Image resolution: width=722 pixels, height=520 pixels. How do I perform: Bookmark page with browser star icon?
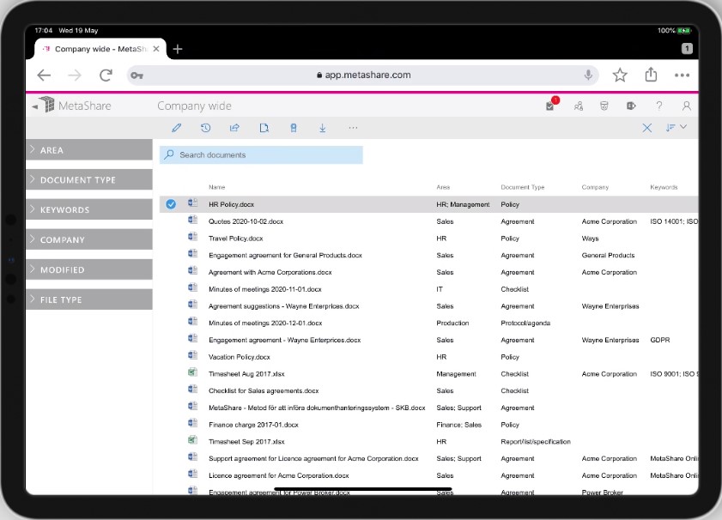620,75
